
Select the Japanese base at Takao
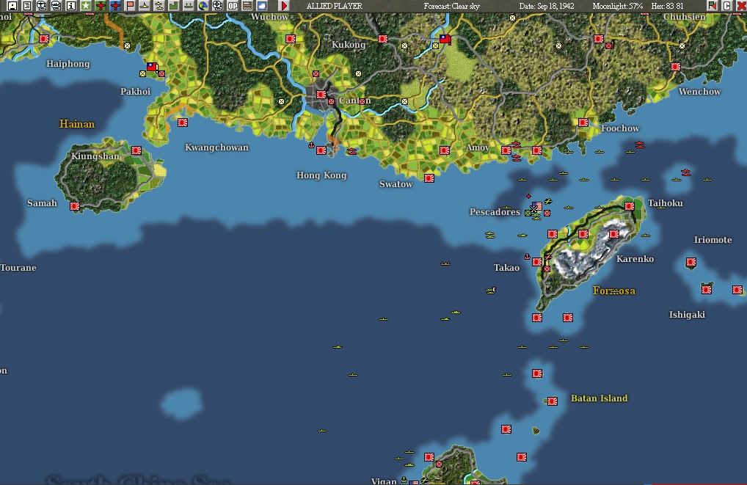(x=537, y=262)
